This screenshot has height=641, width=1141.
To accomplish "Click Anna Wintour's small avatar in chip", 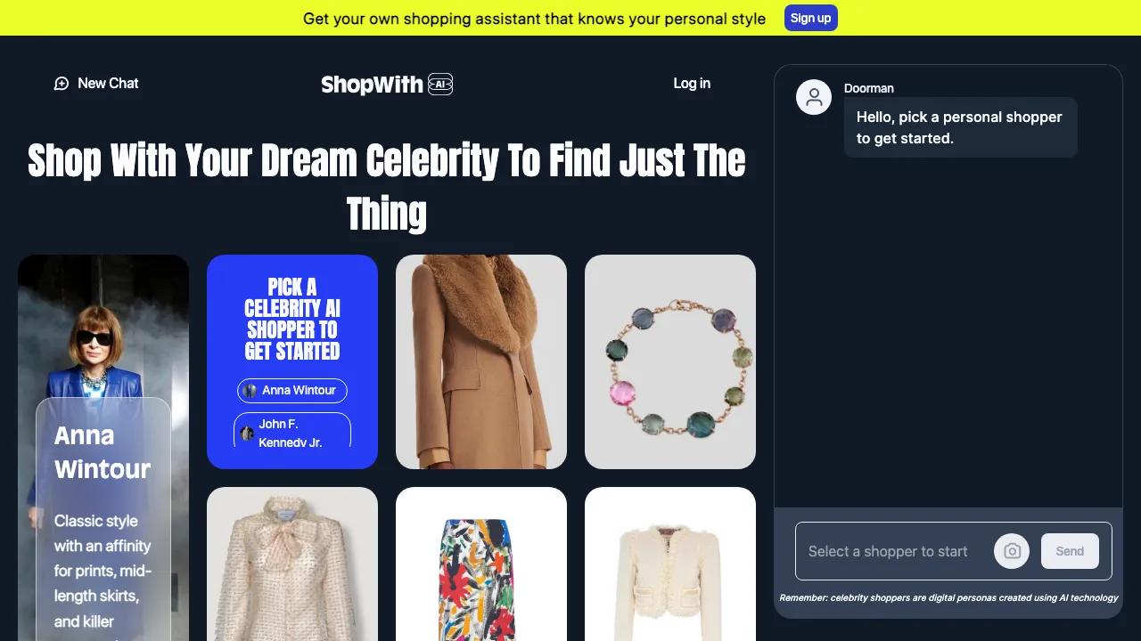I will (x=250, y=391).
